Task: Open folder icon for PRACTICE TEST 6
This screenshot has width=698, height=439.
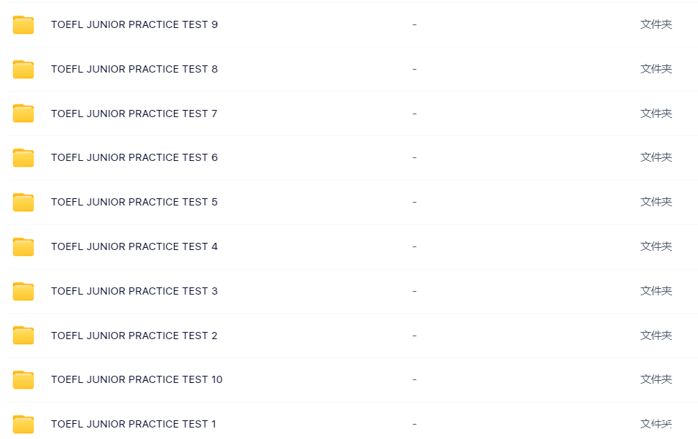Action: [23, 158]
